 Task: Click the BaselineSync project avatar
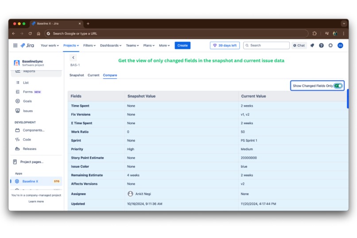[17, 63]
